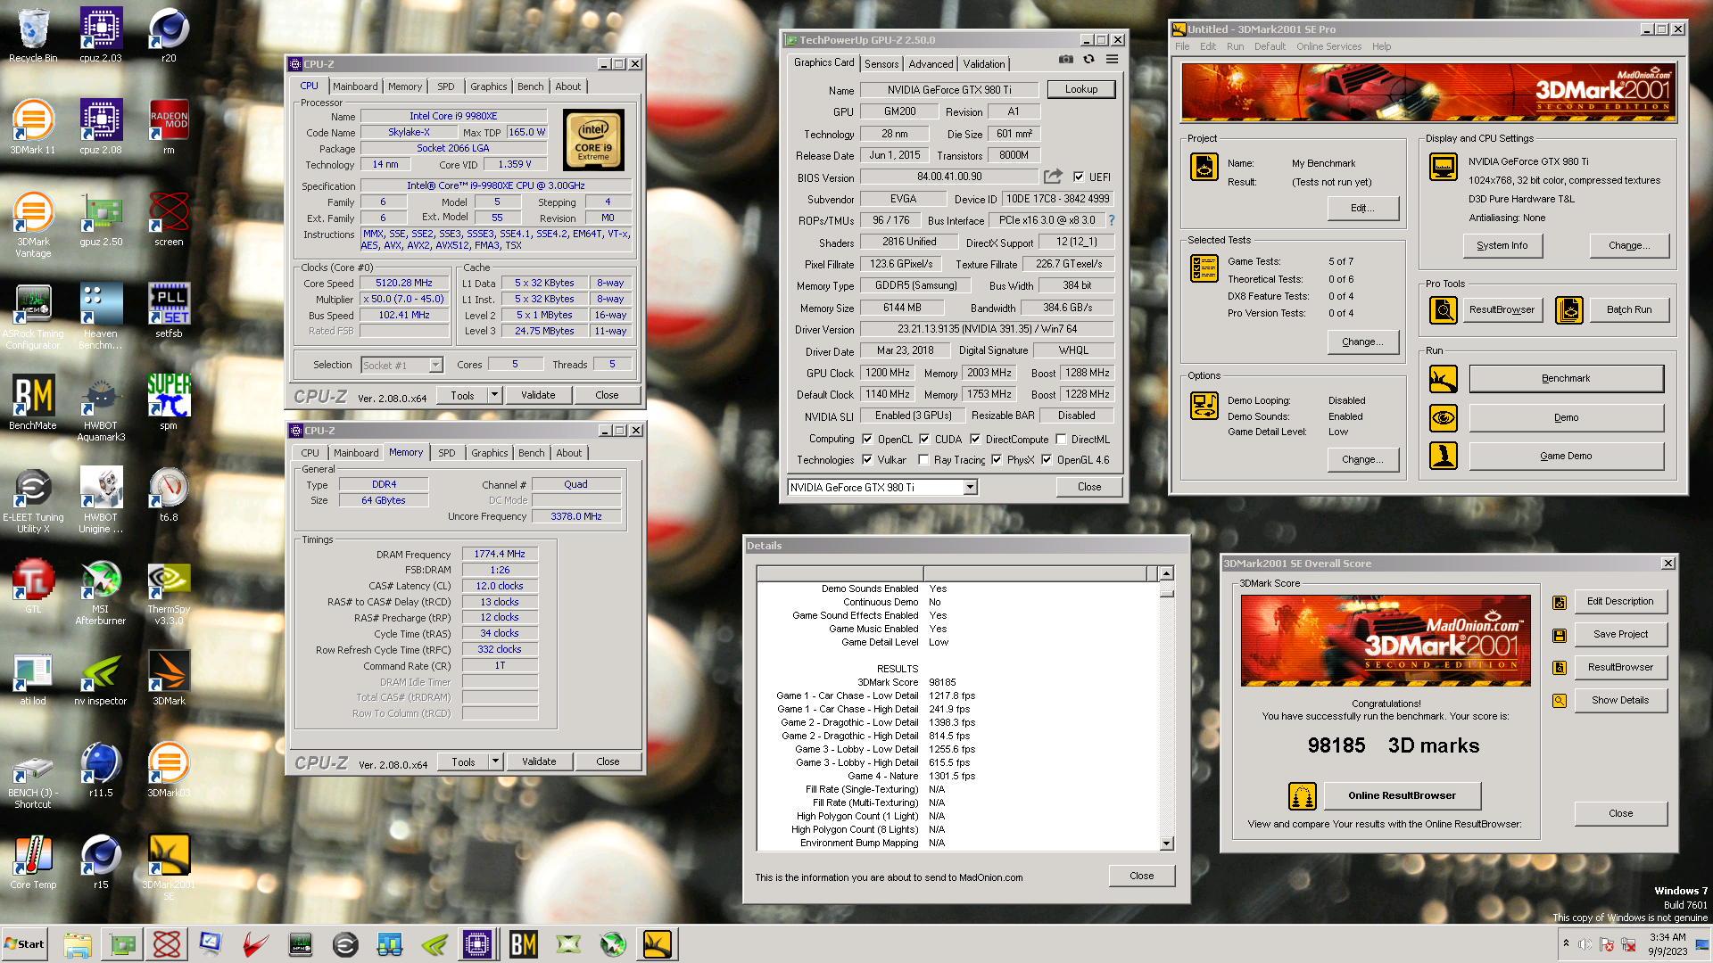Switch to the SPD tab in the CPU-Z Memory window
Screen dimensions: 1713x963
tap(447, 453)
